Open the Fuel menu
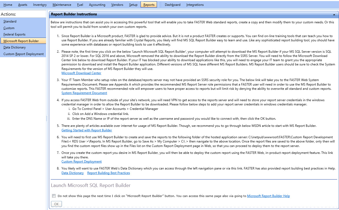 80,5
